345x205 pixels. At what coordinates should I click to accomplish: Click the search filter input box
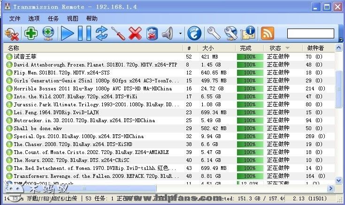coord(310,33)
